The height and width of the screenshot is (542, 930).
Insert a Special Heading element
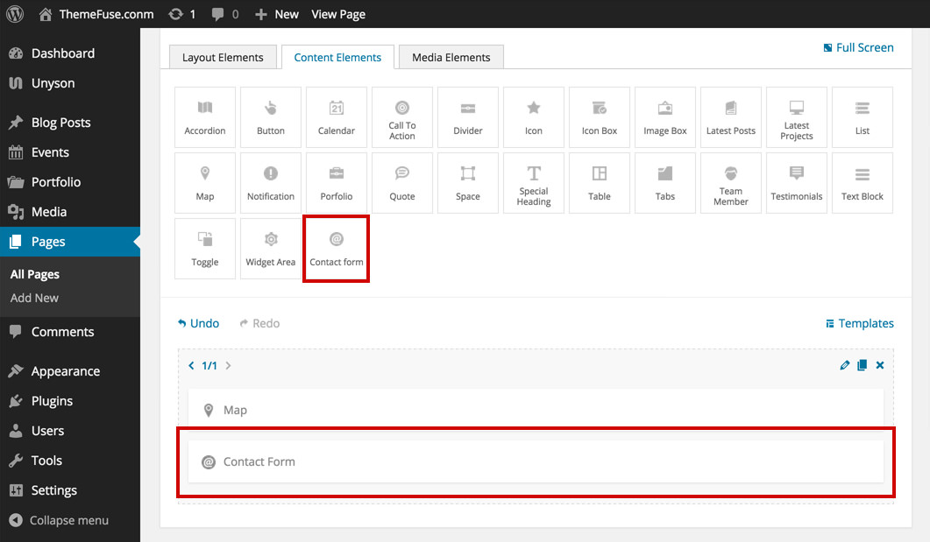(x=534, y=183)
